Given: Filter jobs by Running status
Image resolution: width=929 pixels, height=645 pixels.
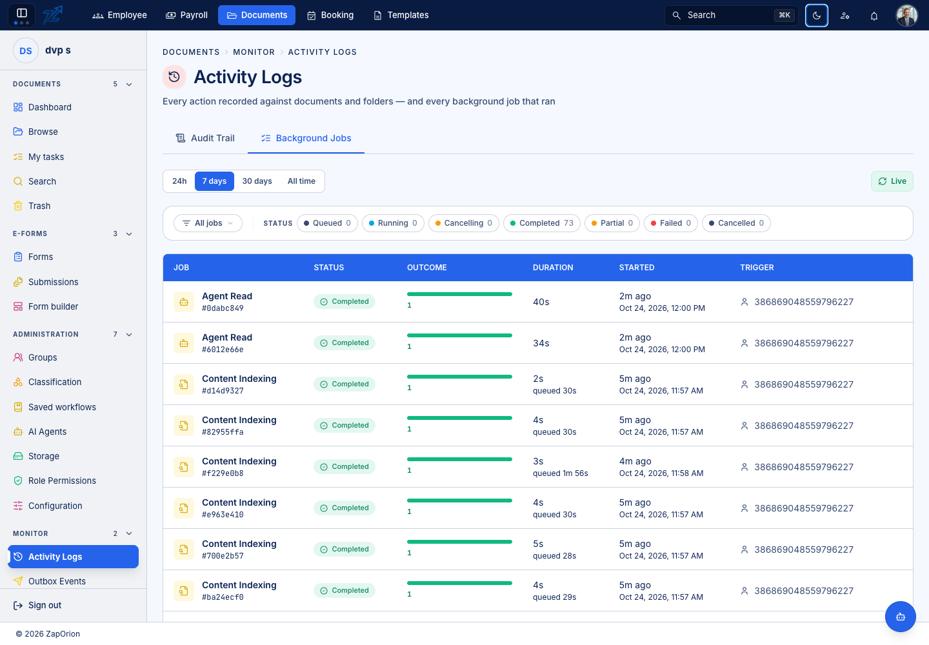Looking at the screenshot, I should tap(393, 223).
